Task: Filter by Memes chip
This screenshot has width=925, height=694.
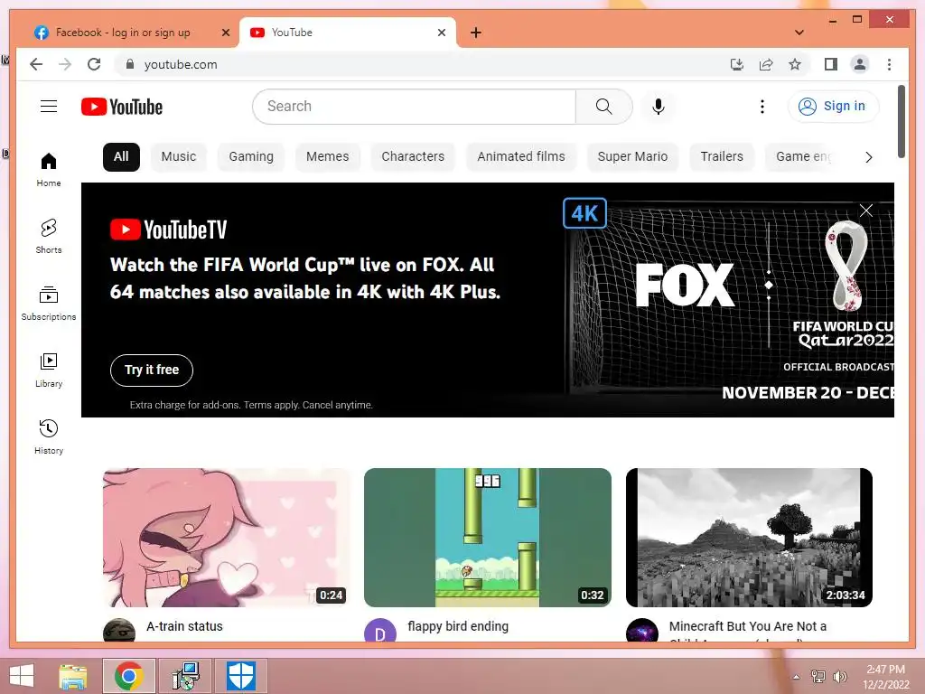Action: click(x=327, y=156)
